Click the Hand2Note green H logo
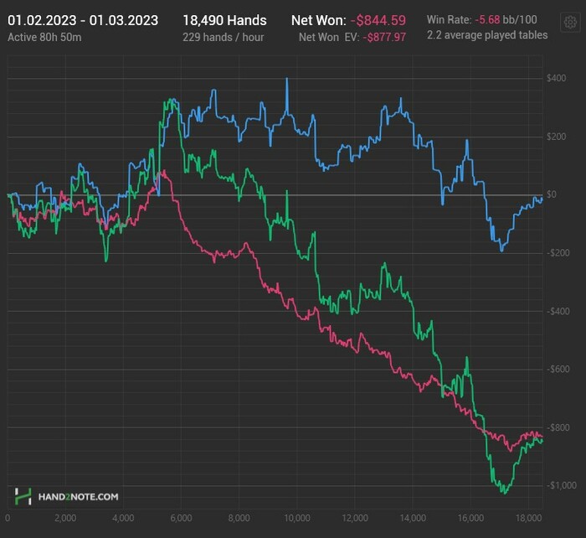586x538 pixels. pyautogui.click(x=23, y=496)
